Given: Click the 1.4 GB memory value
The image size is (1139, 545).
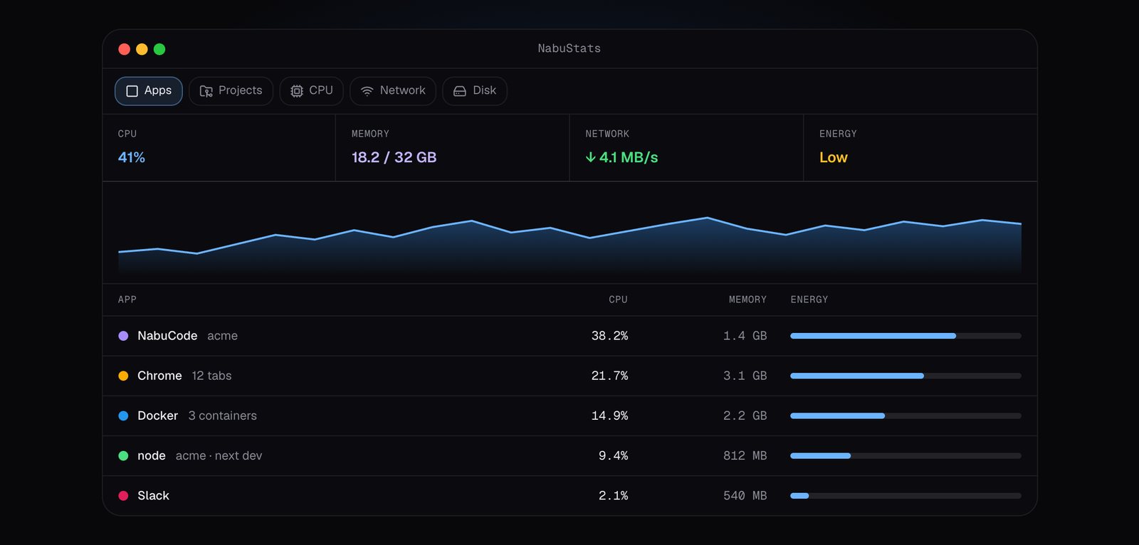Looking at the screenshot, I should pos(745,336).
